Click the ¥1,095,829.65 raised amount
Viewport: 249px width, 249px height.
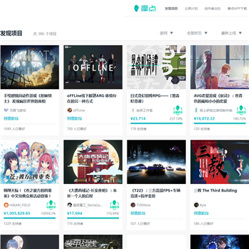[17, 213]
